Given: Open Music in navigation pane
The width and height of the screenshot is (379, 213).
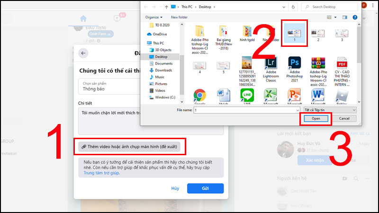Looking at the screenshot, I should click(157, 77).
